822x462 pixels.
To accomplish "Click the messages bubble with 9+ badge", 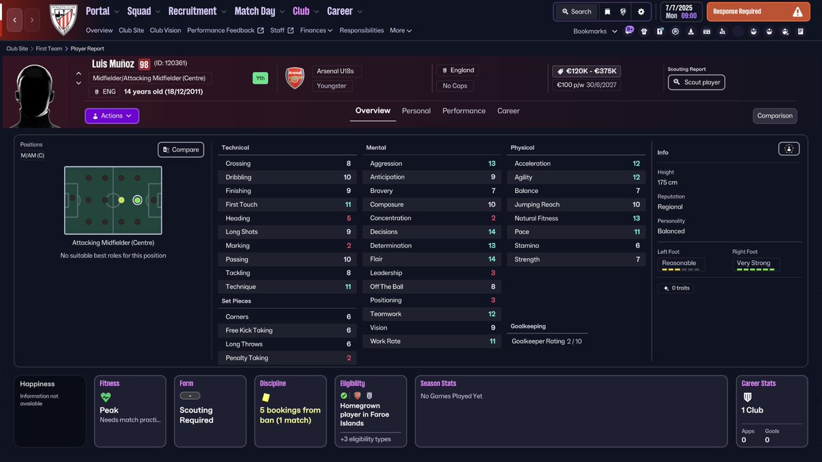I will point(629,31).
